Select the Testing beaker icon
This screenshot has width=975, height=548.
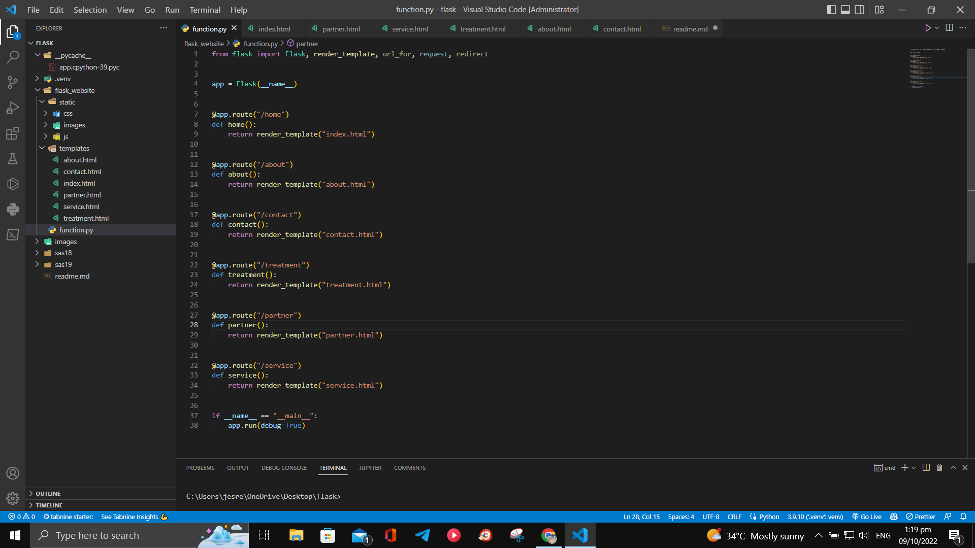[x=13, y=159]
